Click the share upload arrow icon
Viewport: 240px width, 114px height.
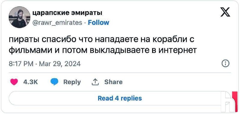point(95,82)
